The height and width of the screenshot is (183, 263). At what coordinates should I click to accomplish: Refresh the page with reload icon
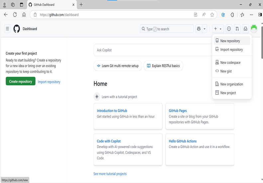15,15
